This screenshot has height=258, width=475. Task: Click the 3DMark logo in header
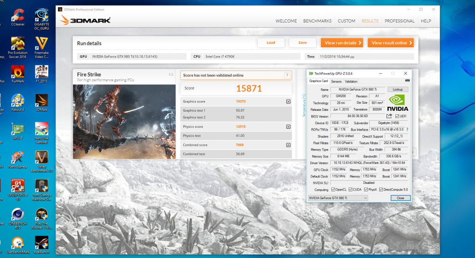click(85, 21)
